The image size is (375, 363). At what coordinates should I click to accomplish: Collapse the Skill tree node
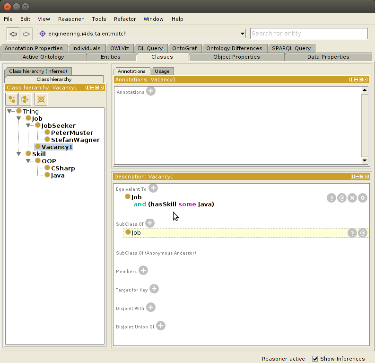tap(19, 154)
